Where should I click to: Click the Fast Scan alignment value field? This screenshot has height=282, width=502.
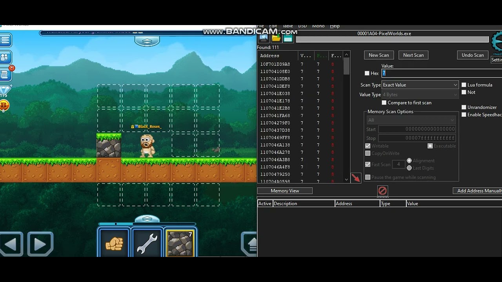pos(398,164)
